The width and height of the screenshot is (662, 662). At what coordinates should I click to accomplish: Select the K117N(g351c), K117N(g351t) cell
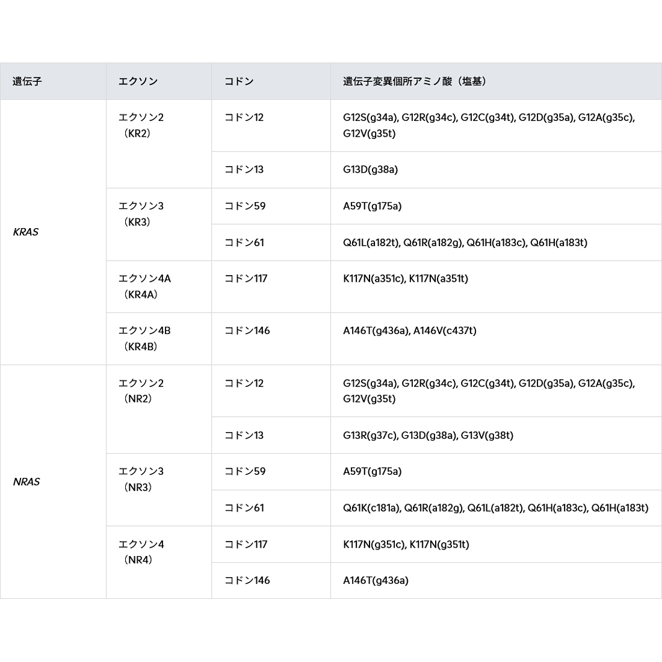point(496,544)
